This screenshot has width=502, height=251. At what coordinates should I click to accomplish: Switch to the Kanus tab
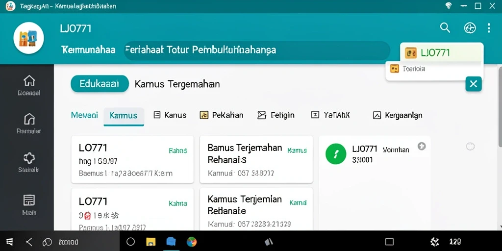(170, 115)
